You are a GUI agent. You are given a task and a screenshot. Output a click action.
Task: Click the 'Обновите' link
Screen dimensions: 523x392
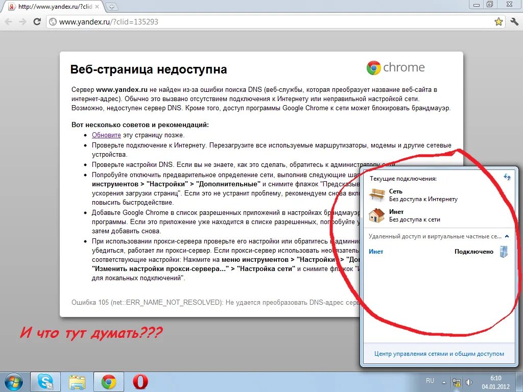pos(106,135)
